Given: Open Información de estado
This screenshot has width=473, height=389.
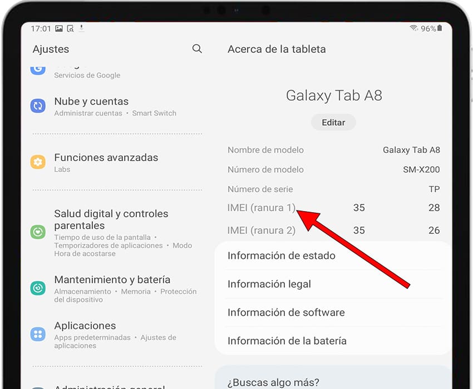Looking at the screenshot, I should [333, 256].
